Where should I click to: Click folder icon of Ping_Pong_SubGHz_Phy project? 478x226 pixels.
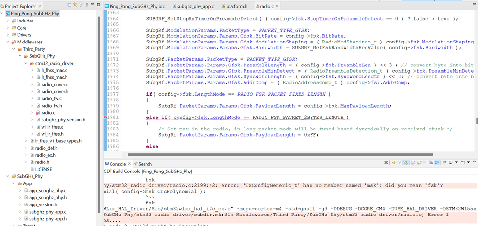click(x=8, y=14)
